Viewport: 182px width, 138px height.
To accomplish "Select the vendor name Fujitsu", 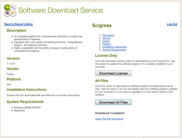I will click(10, 74).
